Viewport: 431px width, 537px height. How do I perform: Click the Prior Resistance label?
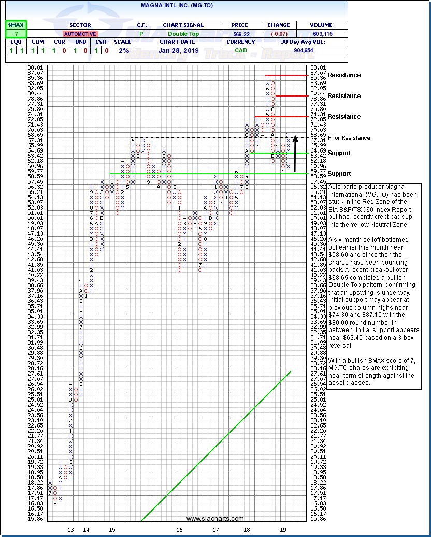(349, 137)
